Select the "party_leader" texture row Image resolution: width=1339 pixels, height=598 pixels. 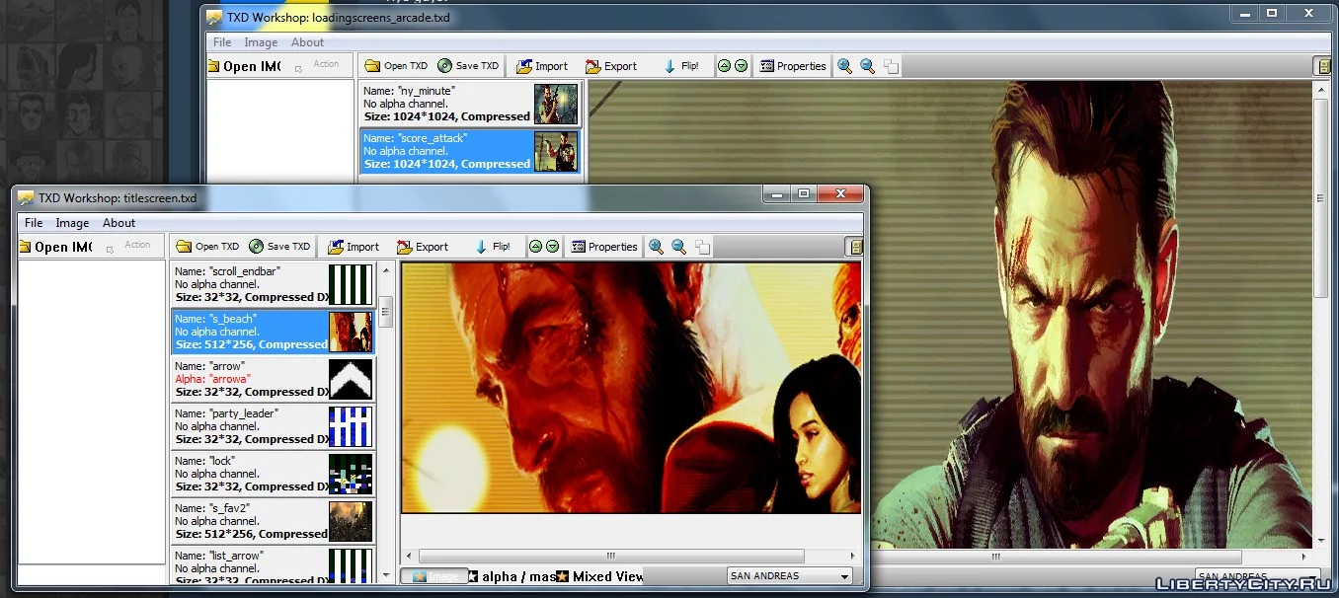(274, 426)
